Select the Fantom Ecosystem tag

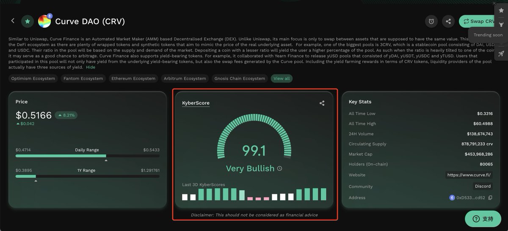(83, 78)
